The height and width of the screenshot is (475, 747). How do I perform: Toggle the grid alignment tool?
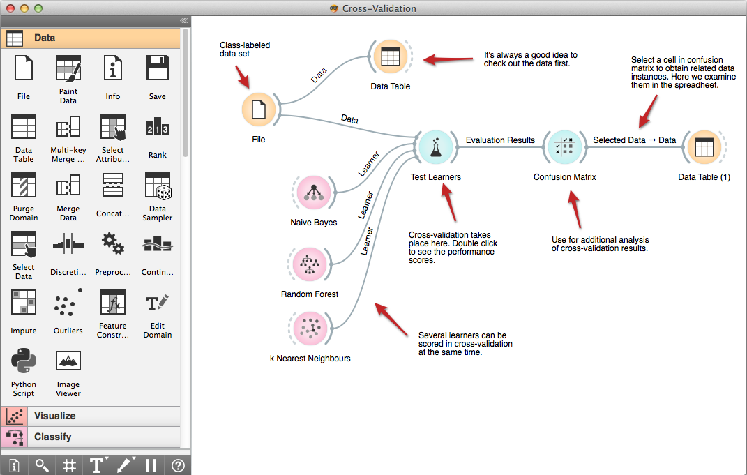pos(68,465)
